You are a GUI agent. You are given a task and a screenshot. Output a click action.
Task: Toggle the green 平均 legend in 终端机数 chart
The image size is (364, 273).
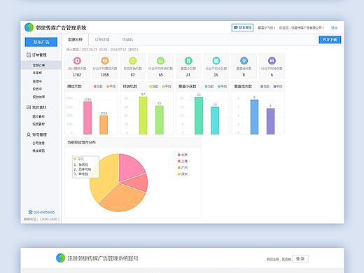pos(167,86)
